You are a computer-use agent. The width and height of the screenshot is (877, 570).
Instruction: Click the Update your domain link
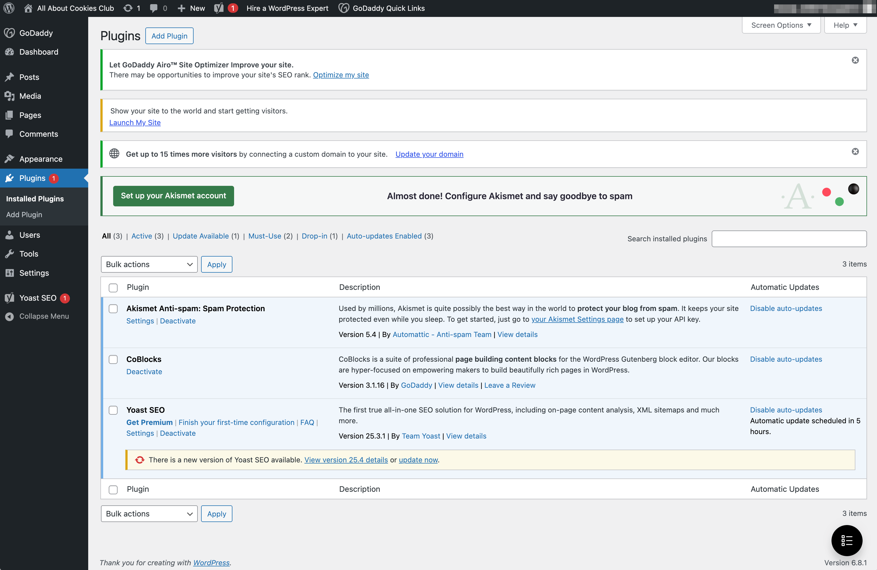coord(429,154)
